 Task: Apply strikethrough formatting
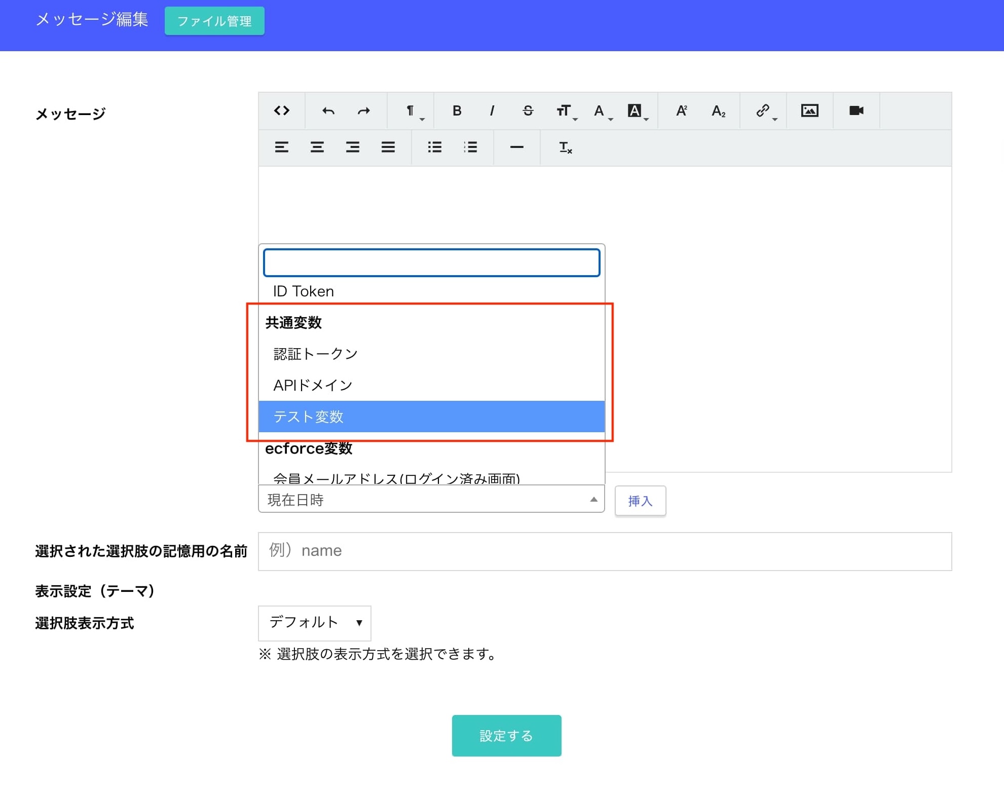click(x=528, y=110)
